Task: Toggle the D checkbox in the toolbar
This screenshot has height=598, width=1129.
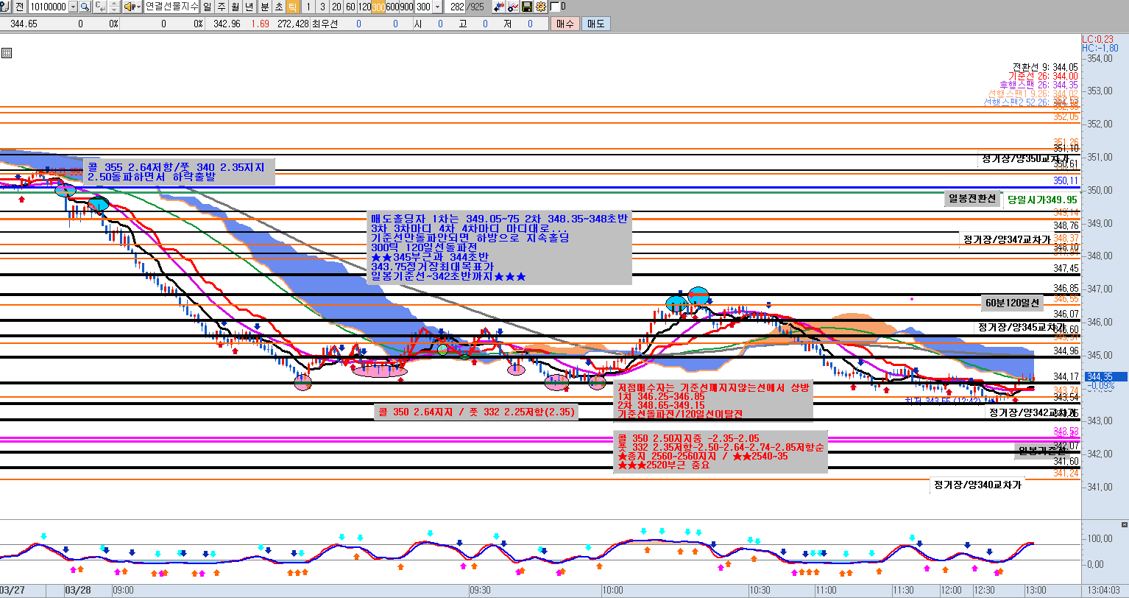Action: click(x=554, y=7)
